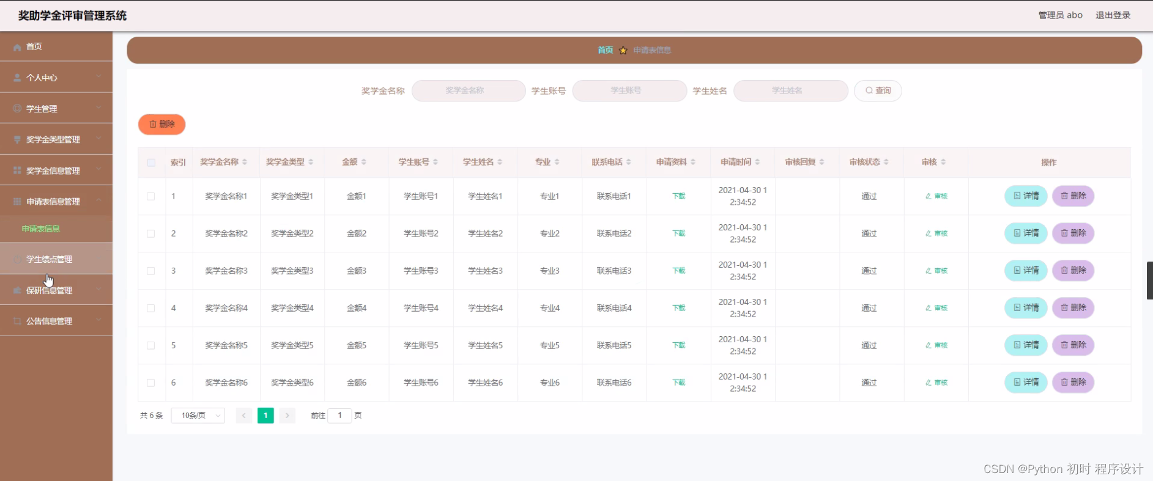Click the sort arrows on the 审核回复 column
The height and width of the screenshot is (481, 1153).
tap(822, 162)
